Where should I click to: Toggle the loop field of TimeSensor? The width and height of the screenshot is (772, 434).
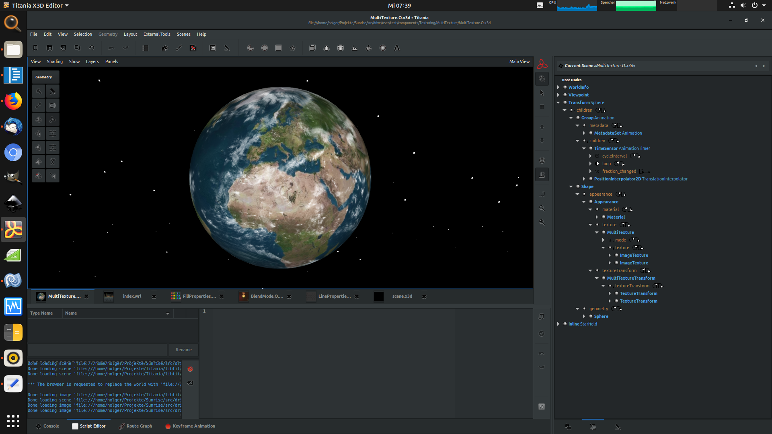coord(597,164)
